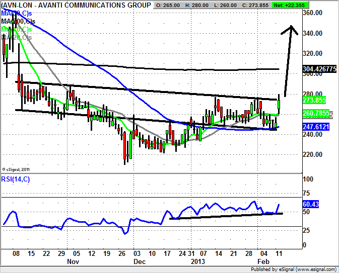The width and height of the screenshot is (339, 273).
Task: Click the 360.00 price axis label
Action: pos(313,13)
